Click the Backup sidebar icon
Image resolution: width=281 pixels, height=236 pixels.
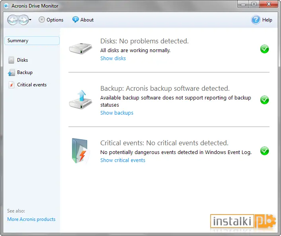point(11,72)
